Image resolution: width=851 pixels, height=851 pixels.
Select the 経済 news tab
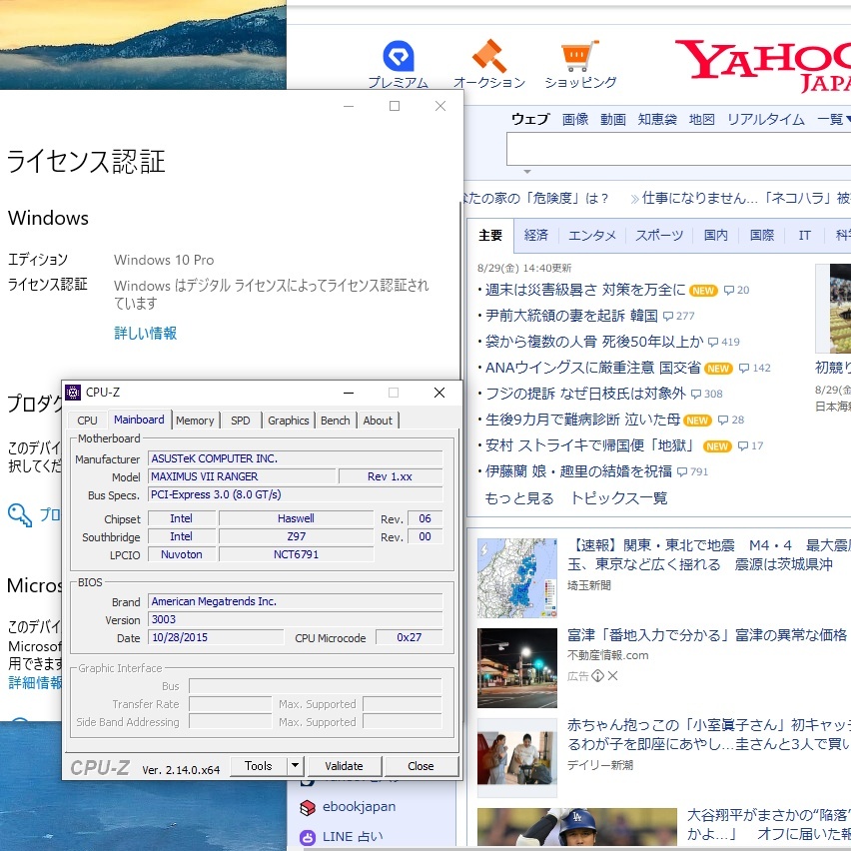point(536,236)
